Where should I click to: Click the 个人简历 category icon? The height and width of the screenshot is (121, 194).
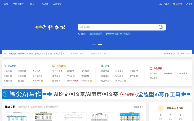point(5,66)
